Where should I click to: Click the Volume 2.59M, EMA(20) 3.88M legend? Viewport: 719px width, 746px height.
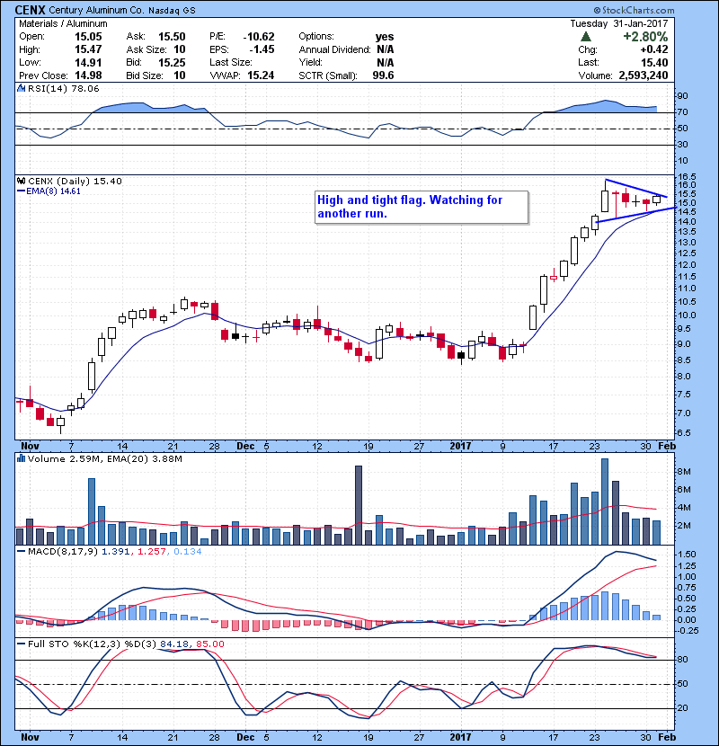(104, 458)
